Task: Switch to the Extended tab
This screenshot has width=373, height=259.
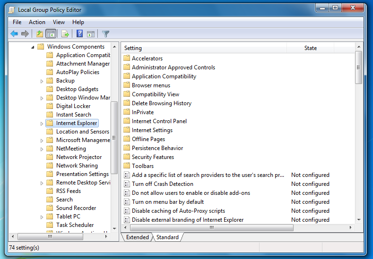Action: [x=137, y=237]
